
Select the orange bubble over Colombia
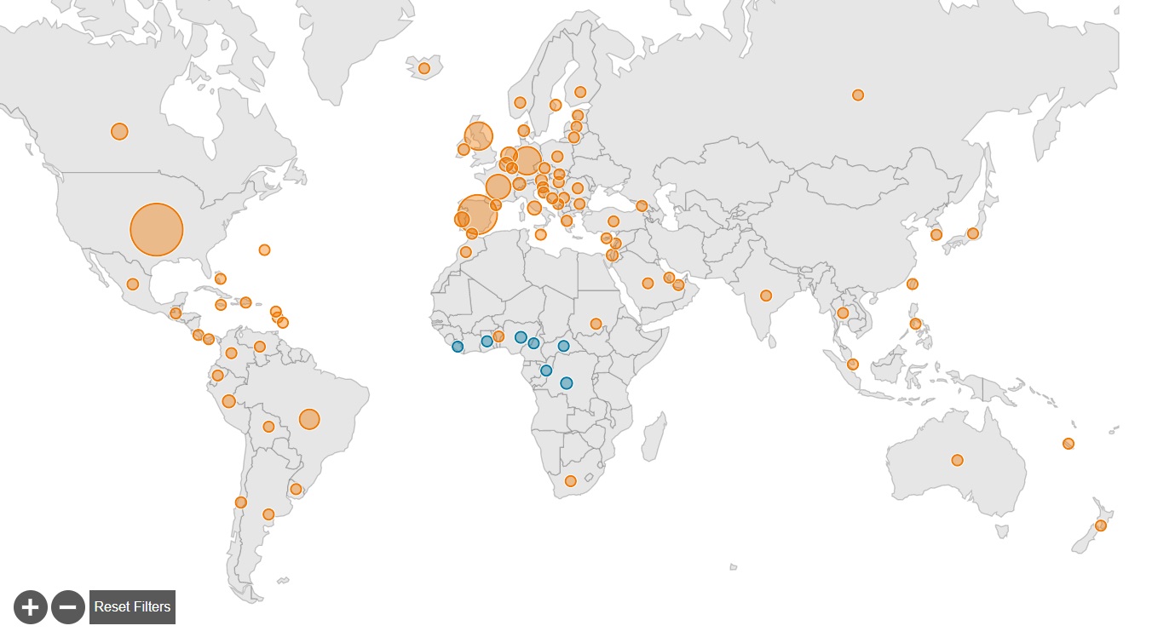point(231,353)
